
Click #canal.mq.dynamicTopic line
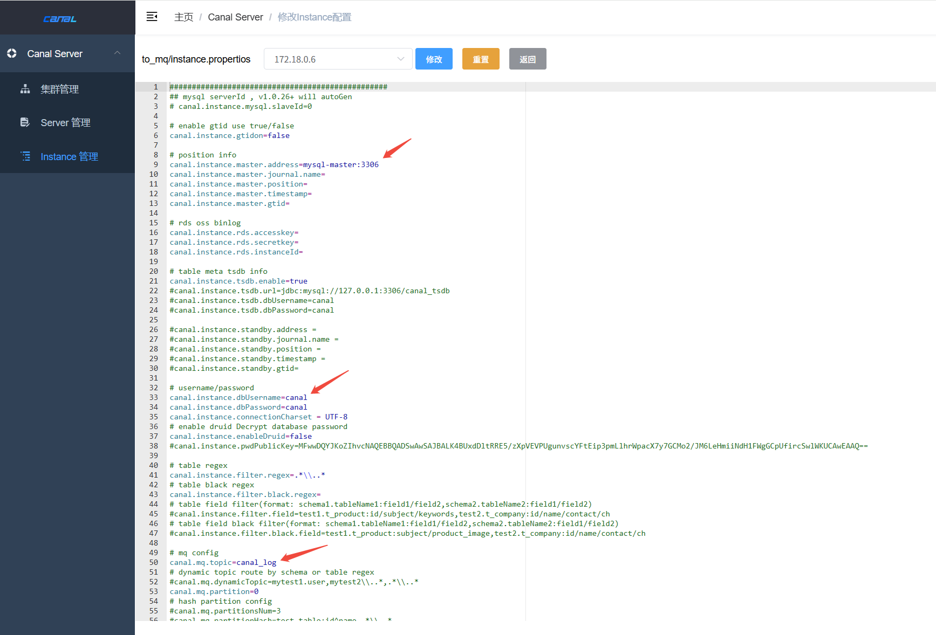tap(294, 582)
